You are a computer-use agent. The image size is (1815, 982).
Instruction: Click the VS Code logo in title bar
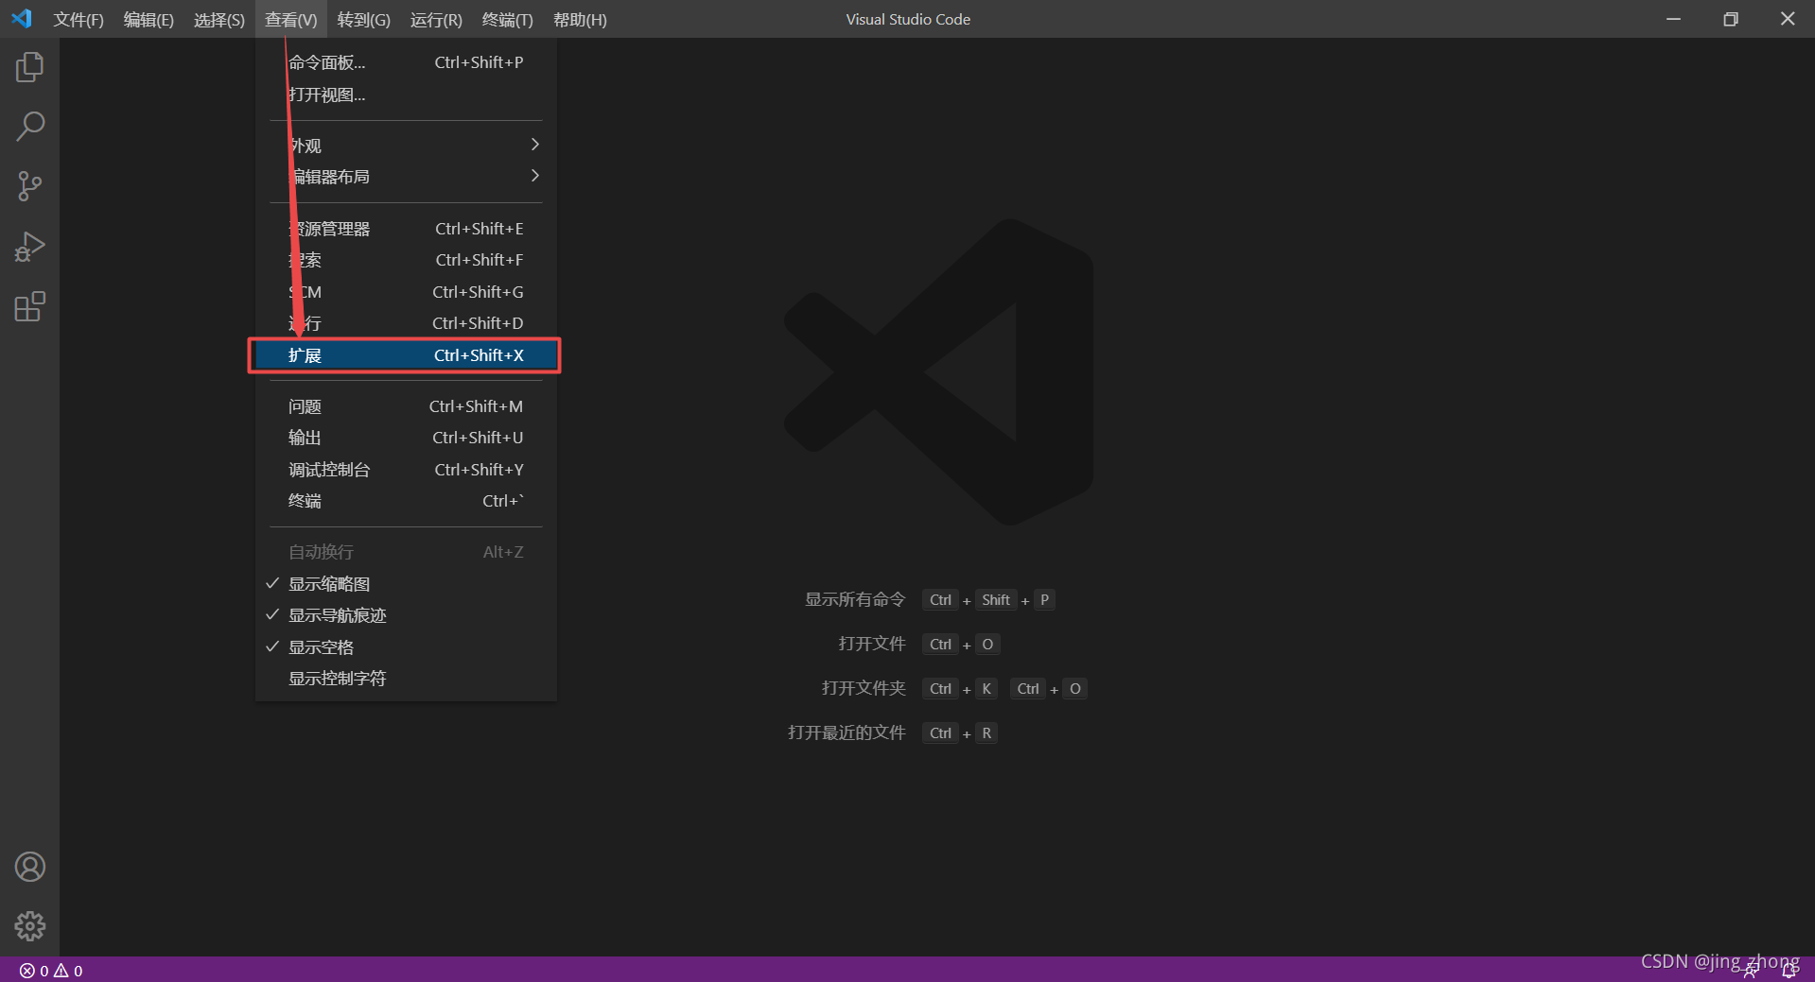tap(22, 19)
